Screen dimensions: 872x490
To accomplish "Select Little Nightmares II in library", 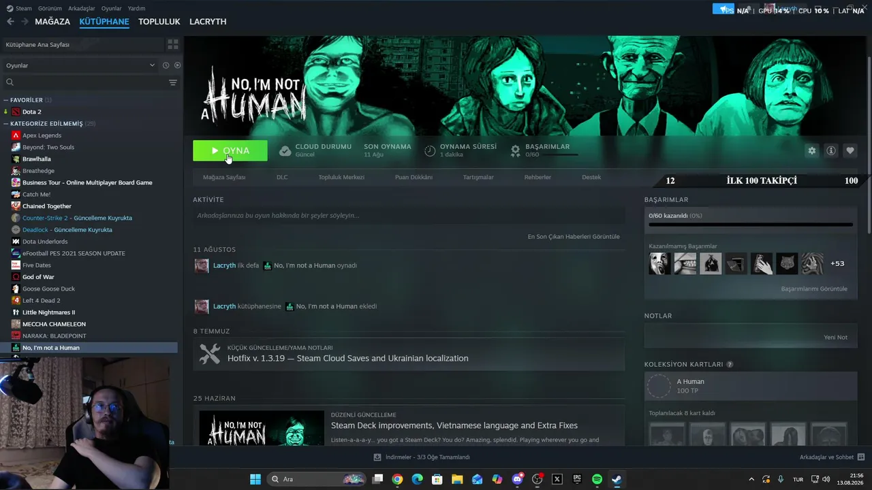I will pos(49,312).
